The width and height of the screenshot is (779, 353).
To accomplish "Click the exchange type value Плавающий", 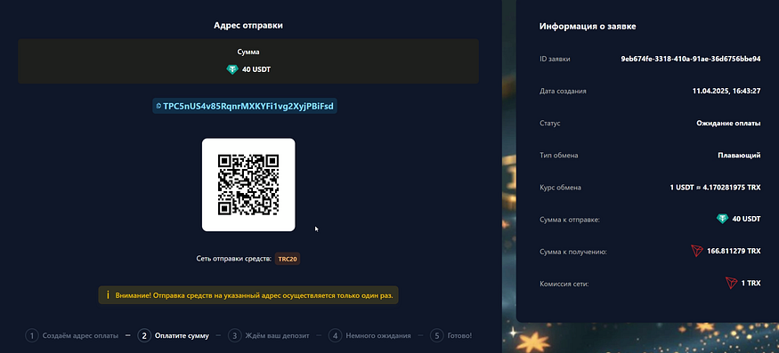I will click(x=739, y=156).
